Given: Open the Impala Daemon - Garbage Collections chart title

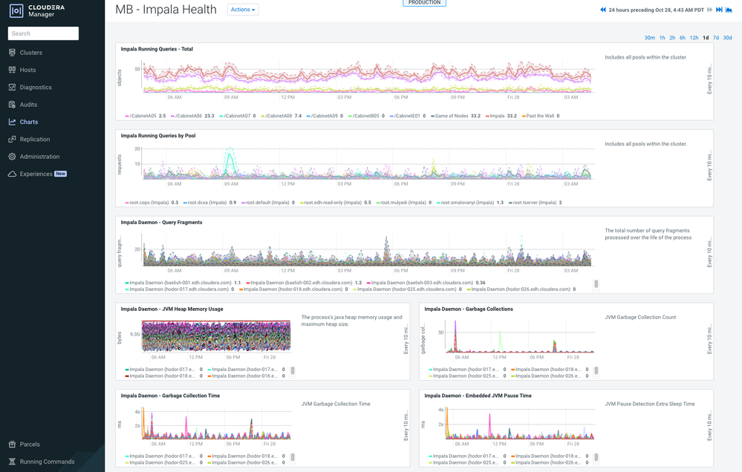Looking at the screenshot, I should (469, 309).
